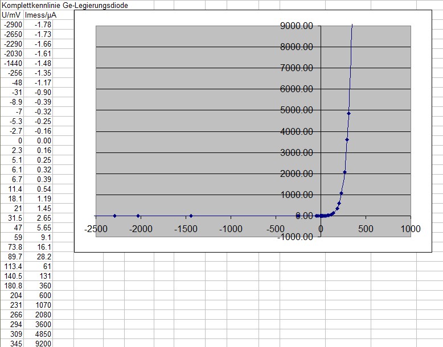Click the voltage cell -8.9

click(12, 102)
